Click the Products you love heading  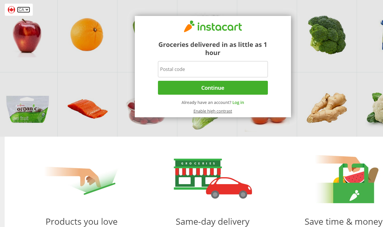[82, 222]
